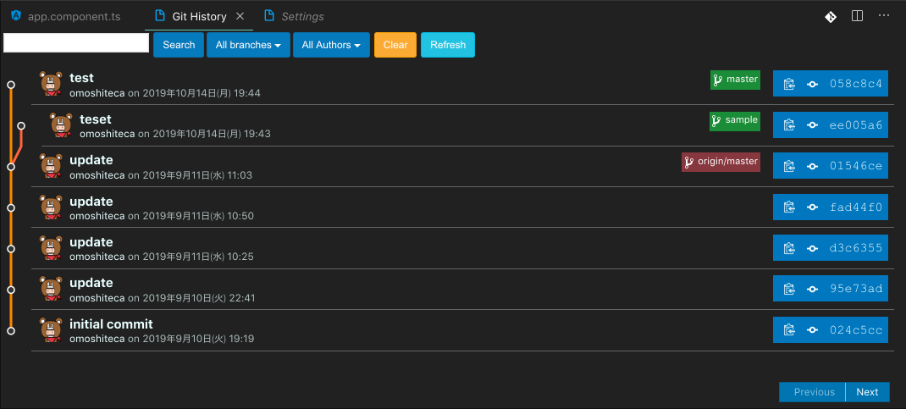
Task: Open the All branches dropdown
Action: (x=248, y=45)
